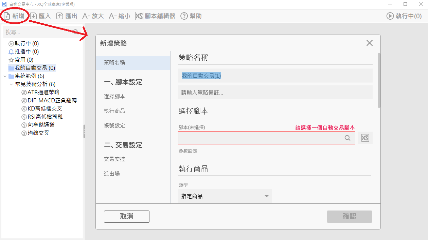Image resolution: width=428 pixels, height=240 pixels.
Task: Click the 請輸入策略備註 note field
Action: [x=275, y=93]
